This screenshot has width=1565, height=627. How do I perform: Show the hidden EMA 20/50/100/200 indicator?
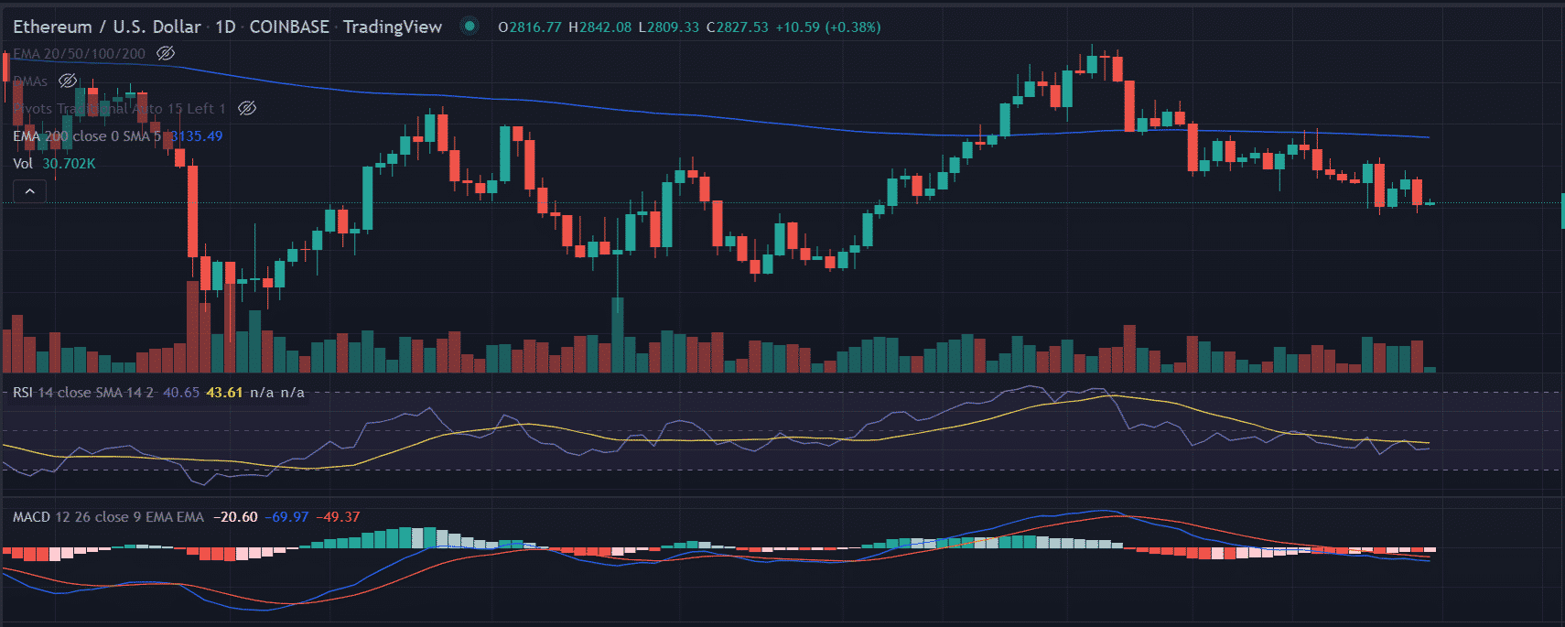166,54
